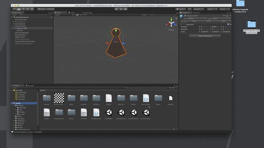
Task: Click the last Unity scene asset icon
Action: 146,112
